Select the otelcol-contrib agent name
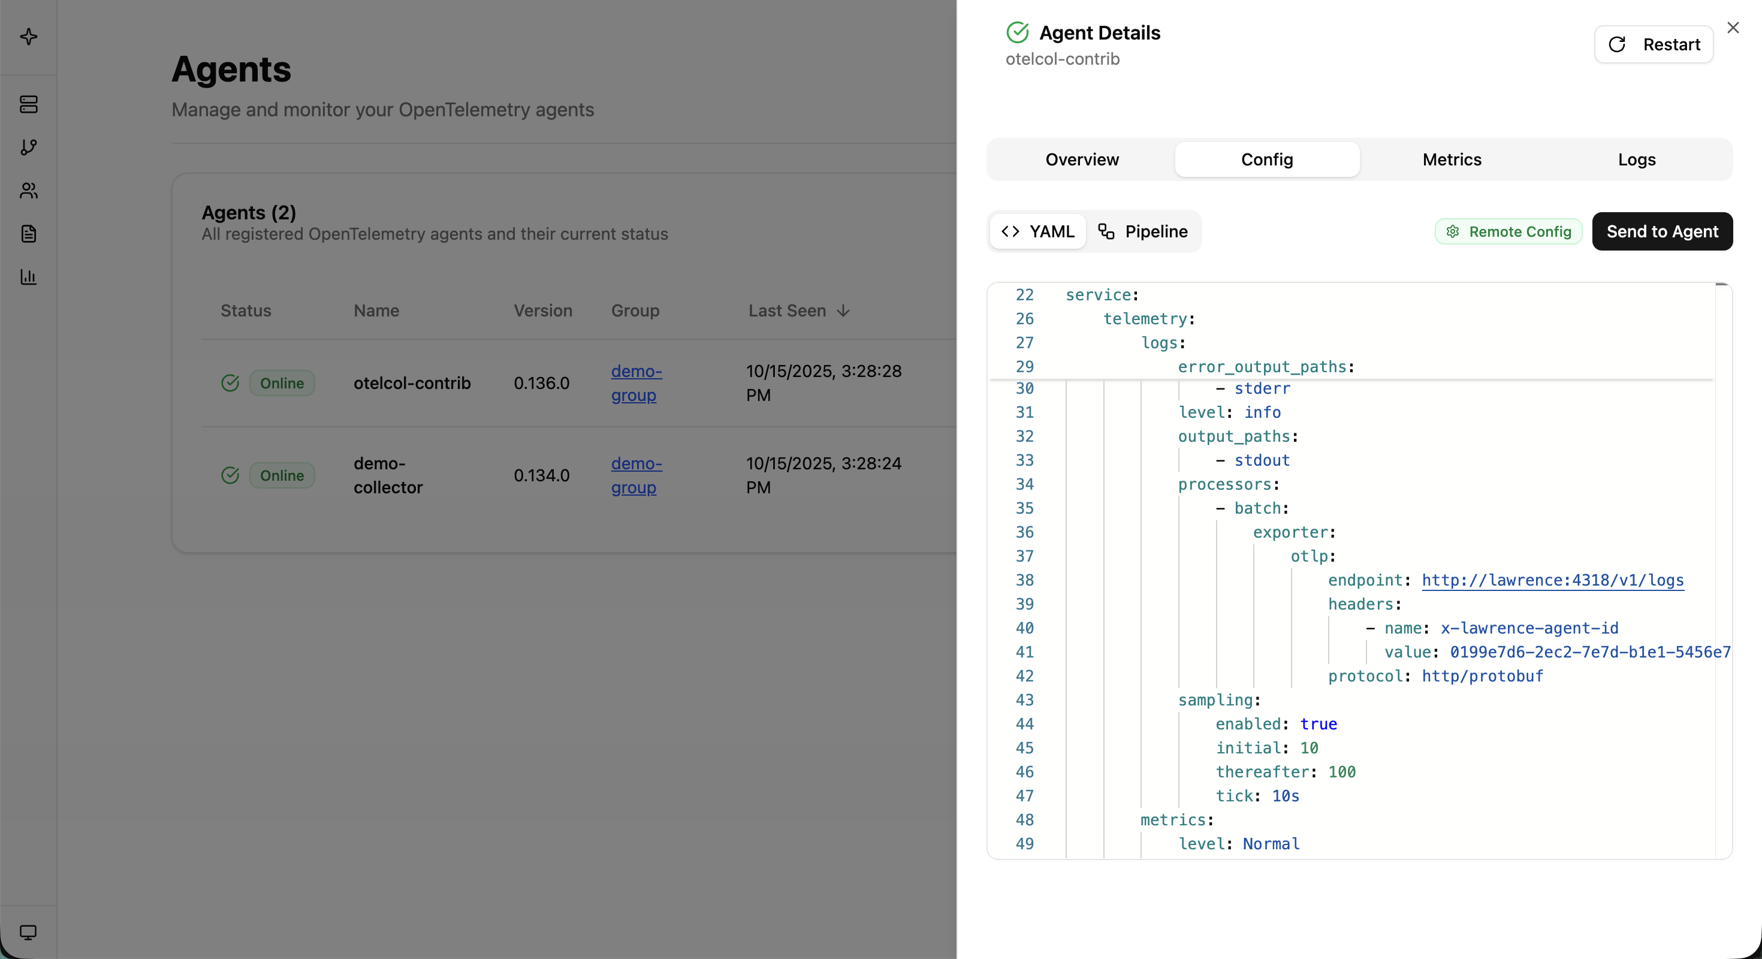The width and height of the screenshot is (1762, 959). 412,383
